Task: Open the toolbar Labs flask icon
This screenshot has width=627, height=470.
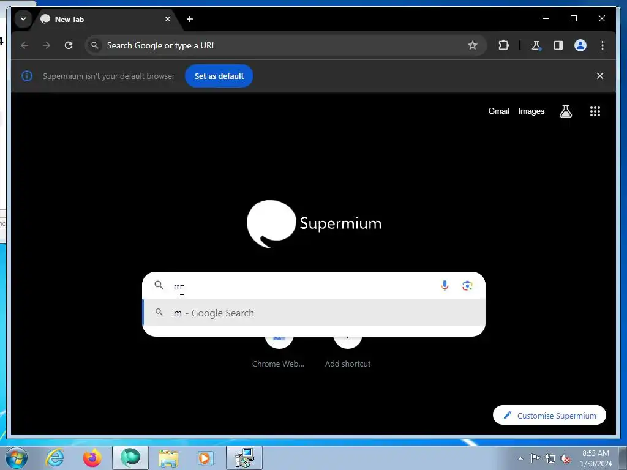Action: [536, 45]
